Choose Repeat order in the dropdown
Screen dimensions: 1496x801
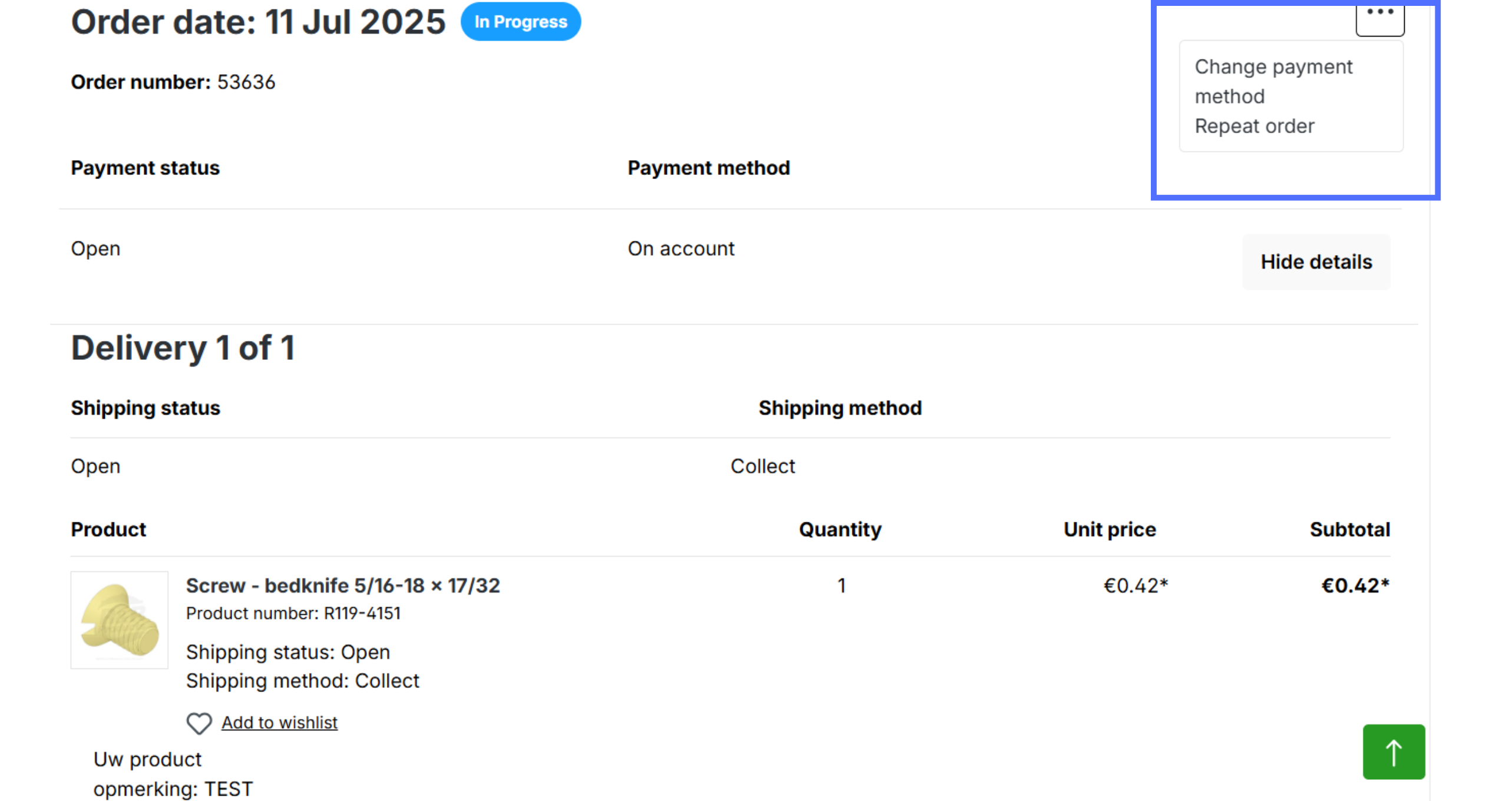pyautogui.click(x=1255, y=126)
